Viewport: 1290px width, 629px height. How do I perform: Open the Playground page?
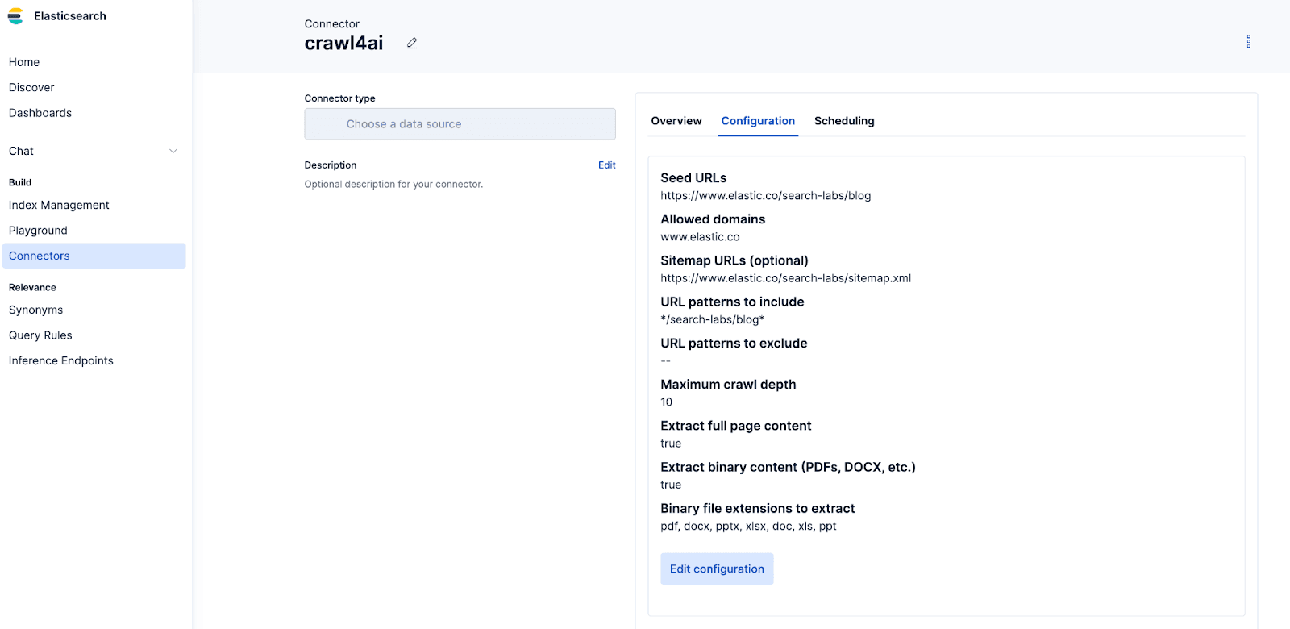38,231
